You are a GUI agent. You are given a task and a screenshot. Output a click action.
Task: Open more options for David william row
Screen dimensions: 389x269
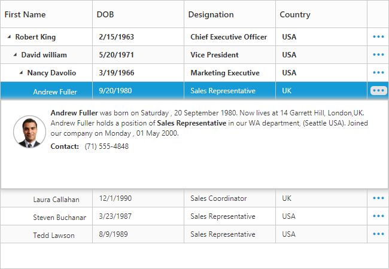pos(378,55)
